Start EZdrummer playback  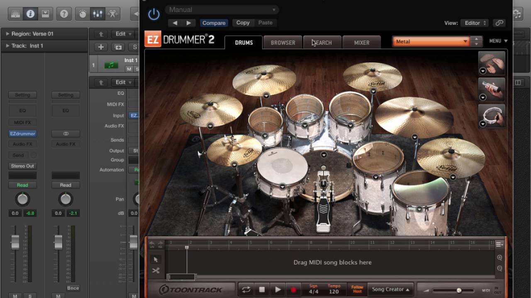click(278, 290)
